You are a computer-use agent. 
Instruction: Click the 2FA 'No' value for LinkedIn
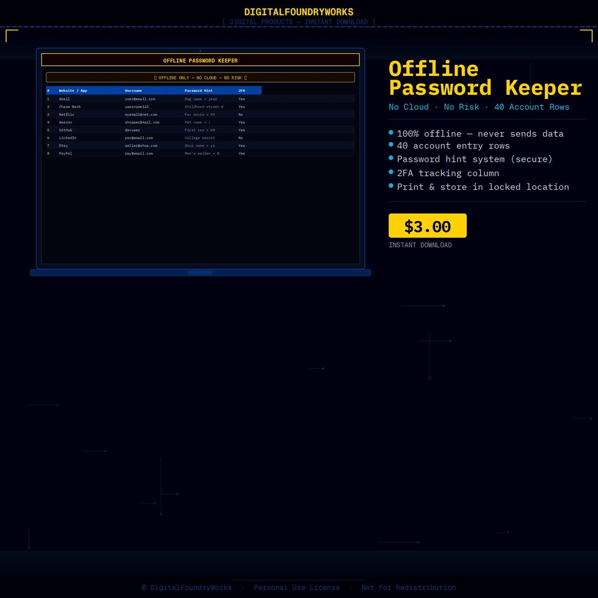click(x=240, y=138)
